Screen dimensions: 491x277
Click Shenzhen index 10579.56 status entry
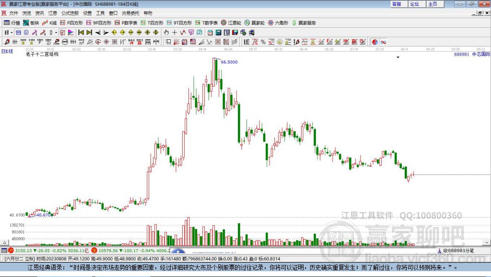(130, 250)
